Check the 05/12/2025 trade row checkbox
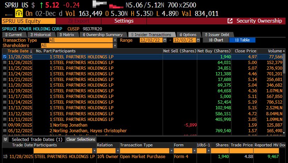This screenshot has width=288, height=163. point(5,131)
